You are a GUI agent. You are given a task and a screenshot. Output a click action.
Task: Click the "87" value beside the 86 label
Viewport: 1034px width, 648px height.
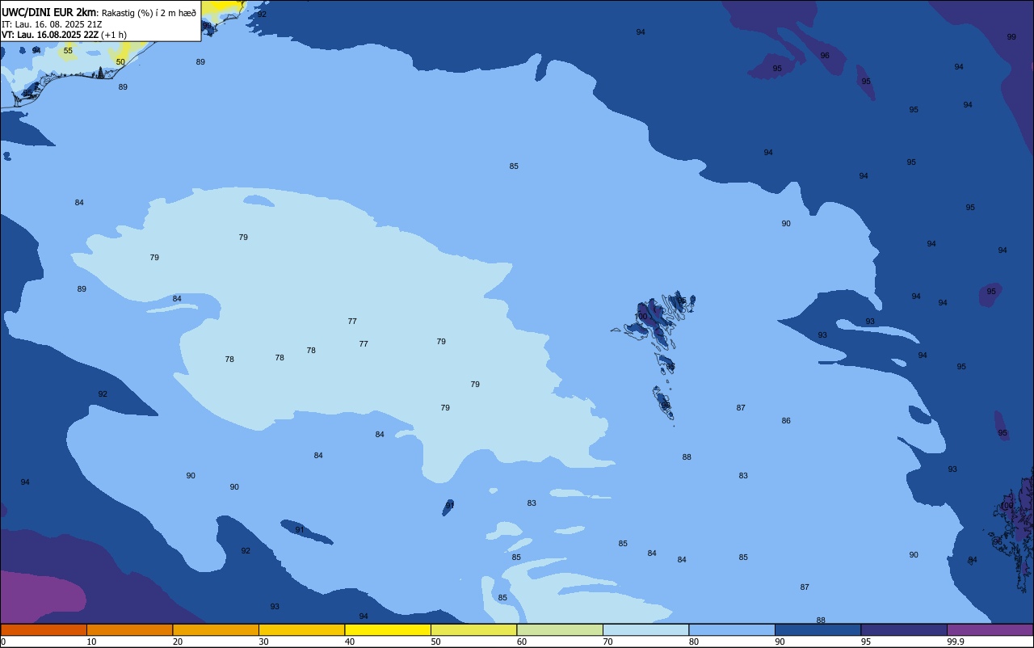(741, 408)
